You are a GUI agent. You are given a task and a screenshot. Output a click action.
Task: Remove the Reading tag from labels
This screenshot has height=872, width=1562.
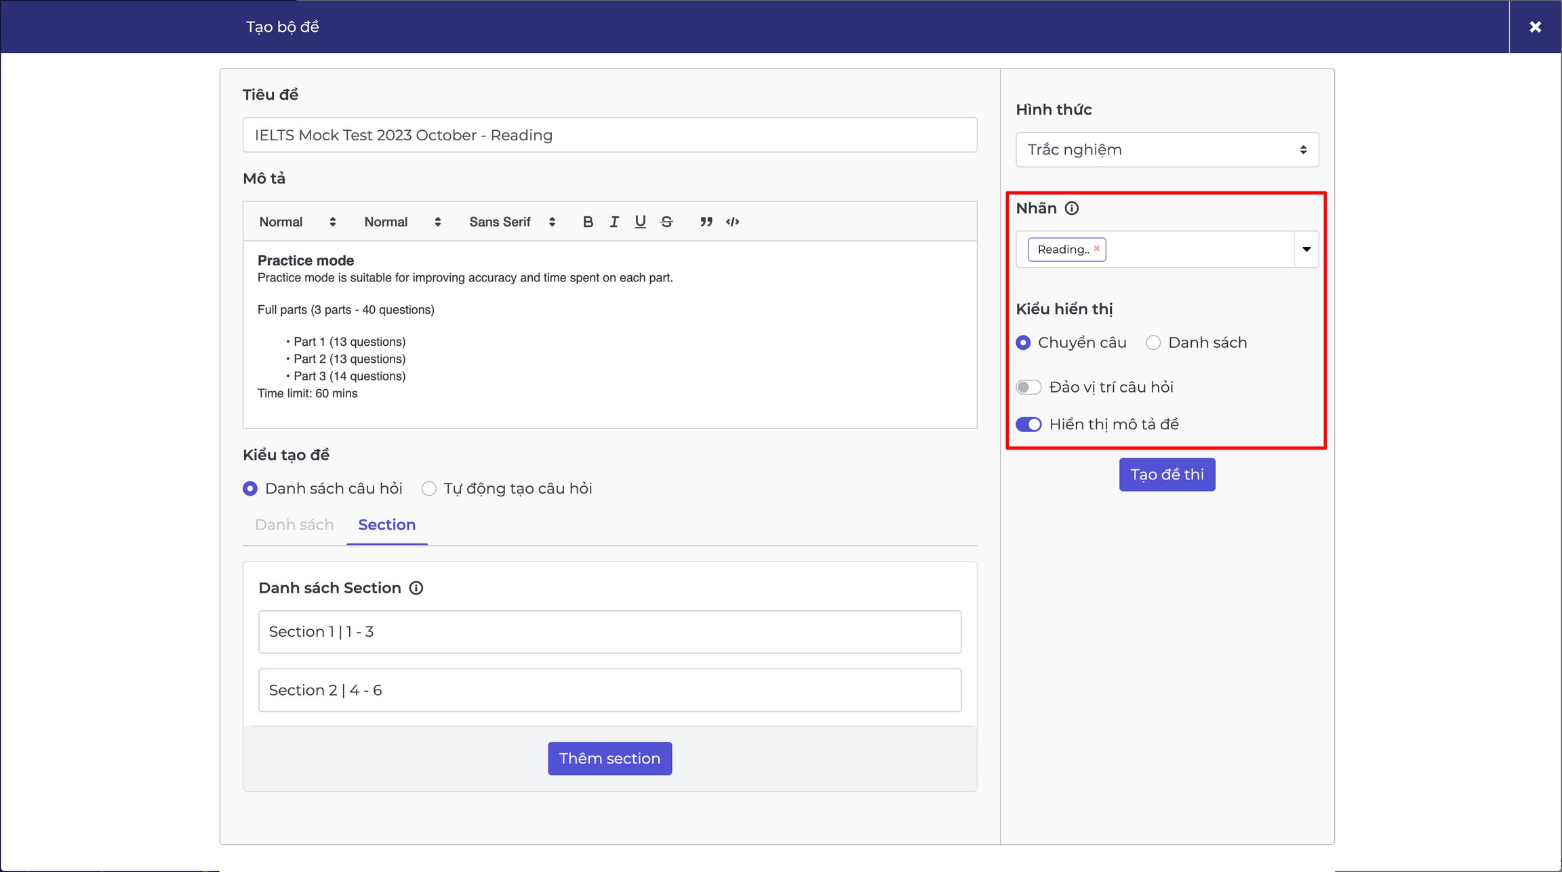click(1096, 248)
